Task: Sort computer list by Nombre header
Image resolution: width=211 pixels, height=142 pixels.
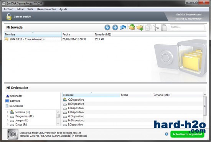Action: 91,95
